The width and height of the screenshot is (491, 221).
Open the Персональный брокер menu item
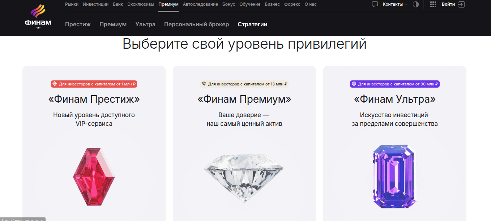[197, 24]
